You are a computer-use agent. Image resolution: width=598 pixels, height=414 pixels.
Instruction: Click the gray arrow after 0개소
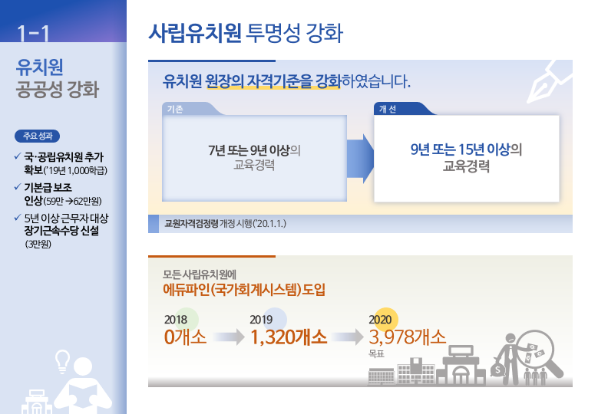pos(229,337)
